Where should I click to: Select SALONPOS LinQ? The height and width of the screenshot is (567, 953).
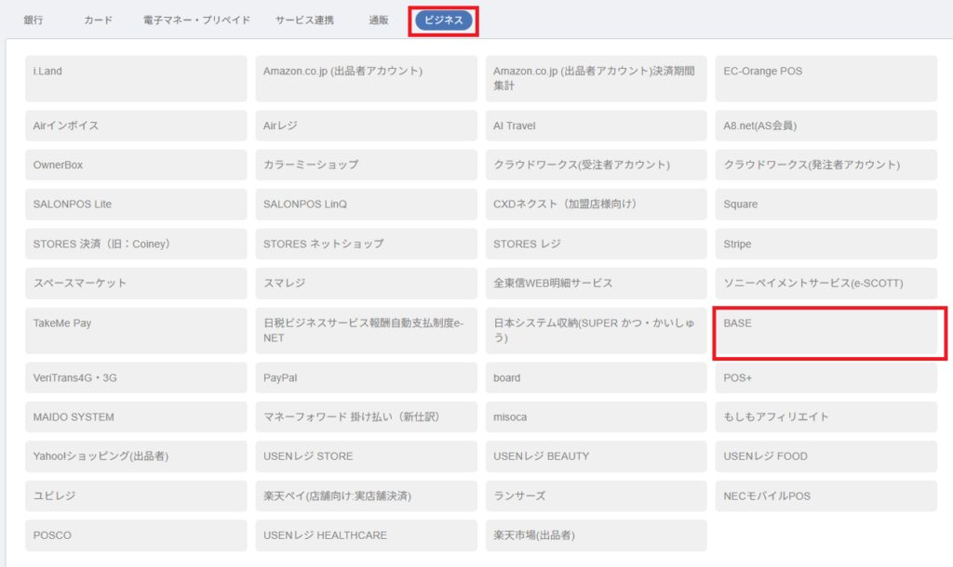[366, 204]
